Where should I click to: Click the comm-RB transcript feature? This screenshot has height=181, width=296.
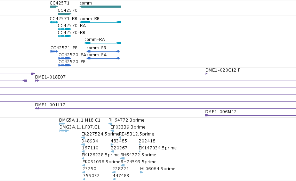click(100, 22)
